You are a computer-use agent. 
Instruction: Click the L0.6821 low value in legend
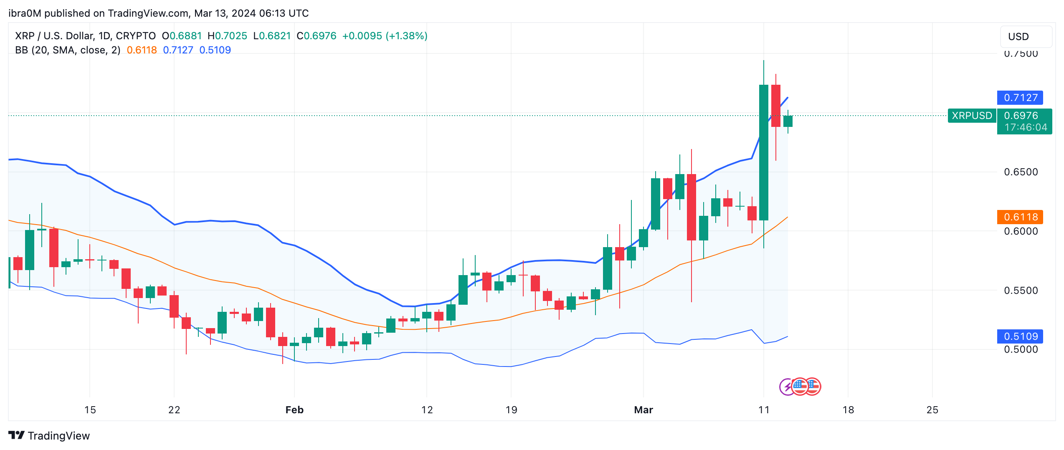(272, 36)
